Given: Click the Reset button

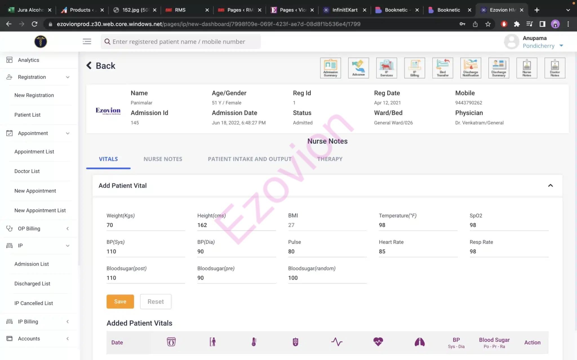Looking at the screenshot, I should [156, 301].
